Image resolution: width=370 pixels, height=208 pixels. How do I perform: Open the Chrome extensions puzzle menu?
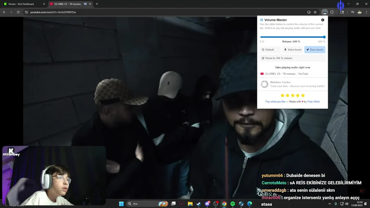[332, 12]
